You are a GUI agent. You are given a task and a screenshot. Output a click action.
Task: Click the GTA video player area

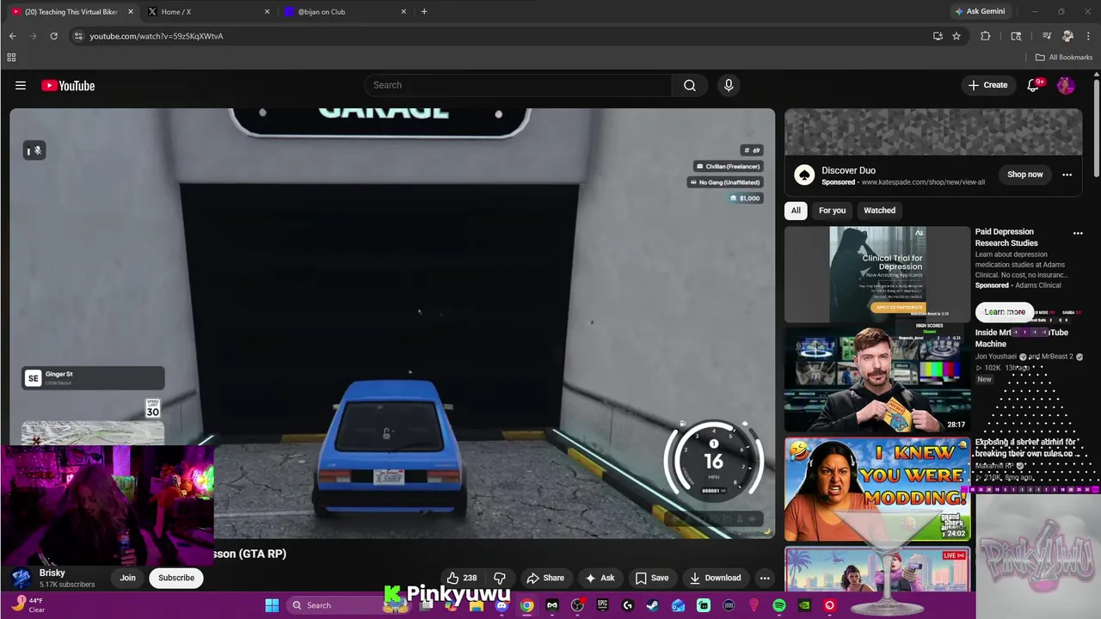pyautogui.click(x=392, y=323)
